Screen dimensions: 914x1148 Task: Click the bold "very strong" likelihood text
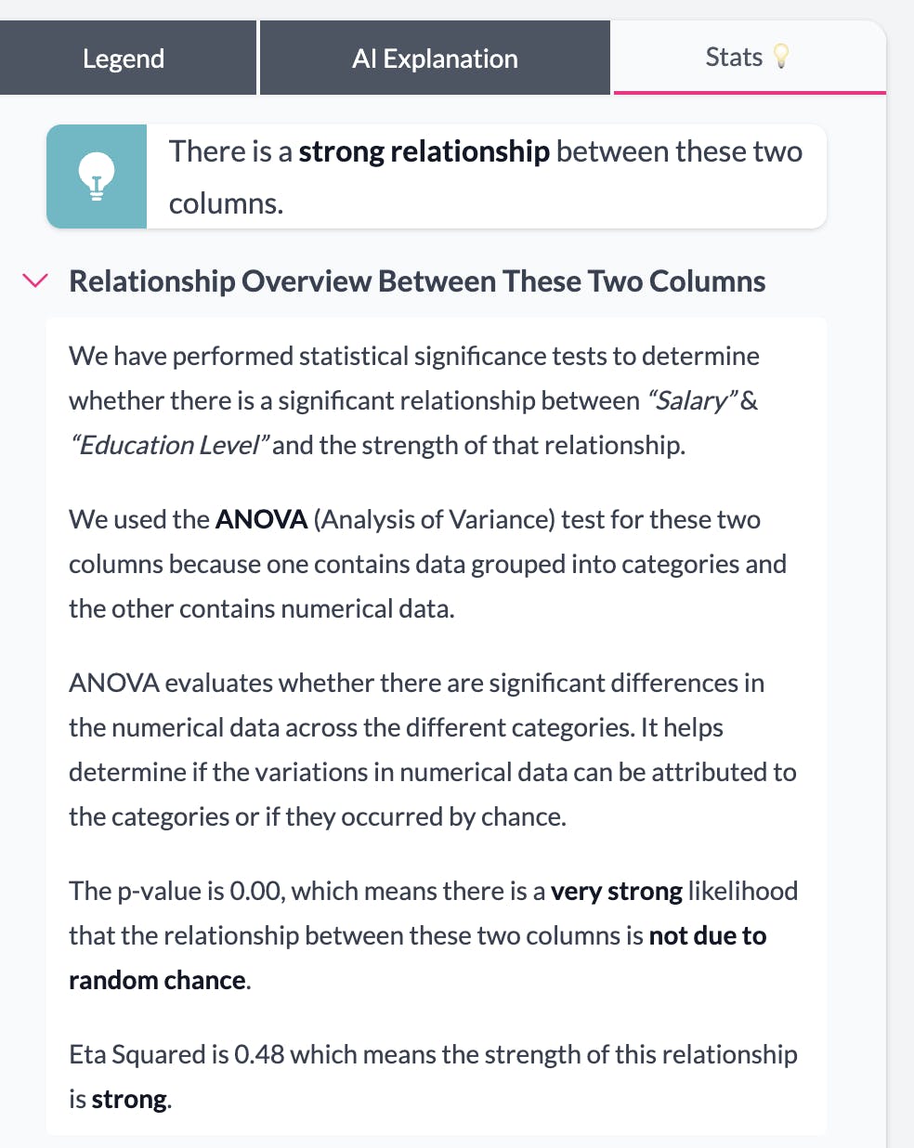pos(616,892)
